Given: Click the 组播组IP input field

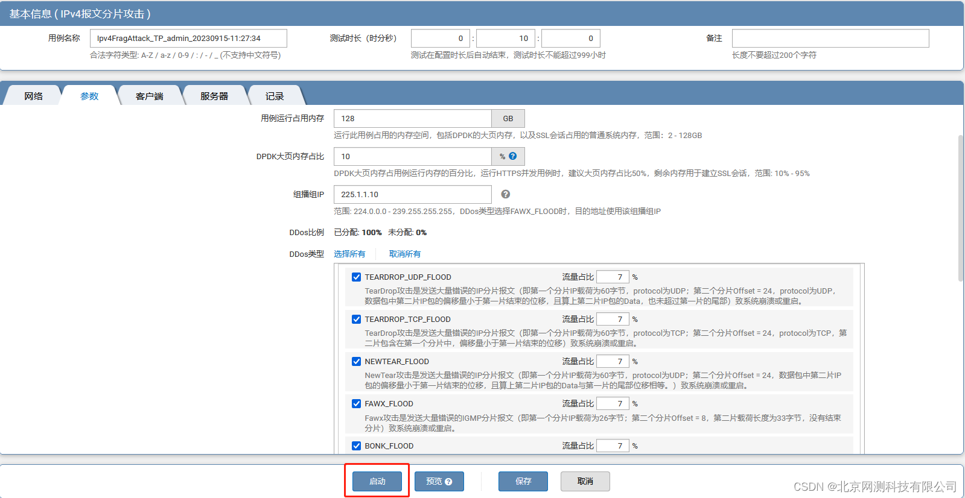Looking at the screenshot, I should click(413, 194).
